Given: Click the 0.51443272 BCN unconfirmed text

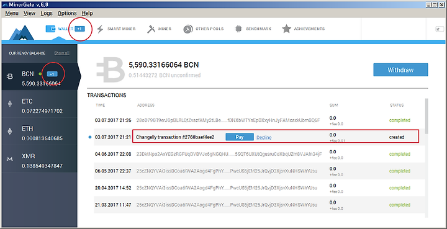Looking at the screenshot, I should tap(165, 76).
